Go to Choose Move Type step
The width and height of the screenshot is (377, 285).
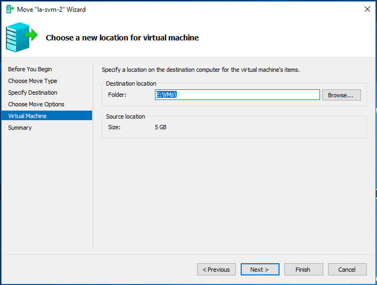coord(32,81)
